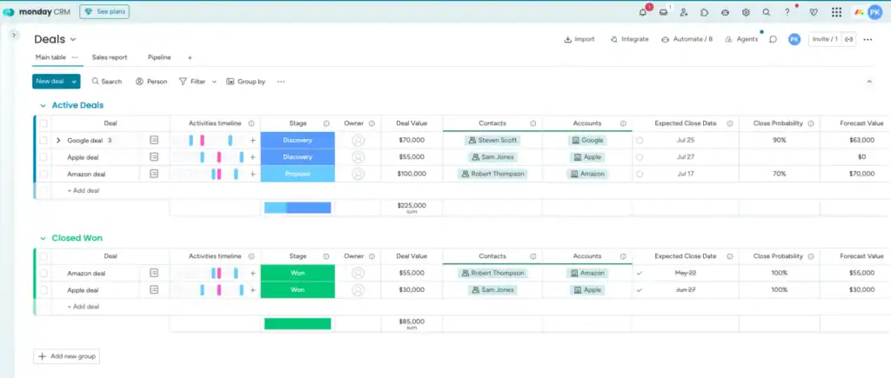The image size is (891, 378).
Task: Switch to the Sales report tab
Action: coord(110,57)
